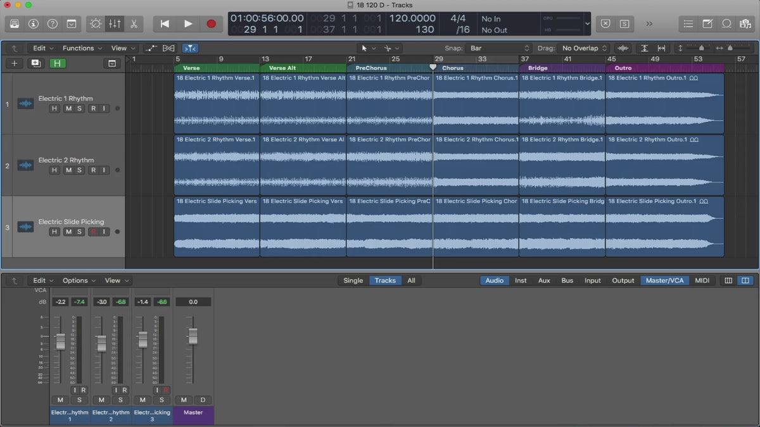Viewport: 760px width, 427px height.
Task: Open the Loop Browser icon
Action: click(727, 23)
